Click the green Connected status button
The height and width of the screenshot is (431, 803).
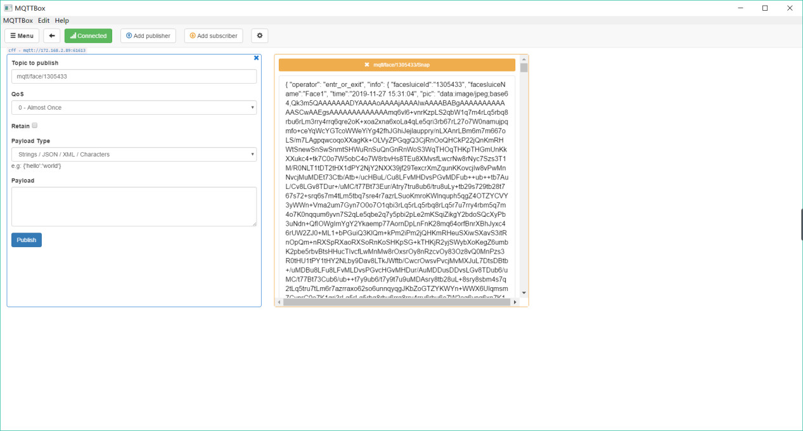(88, 36)
